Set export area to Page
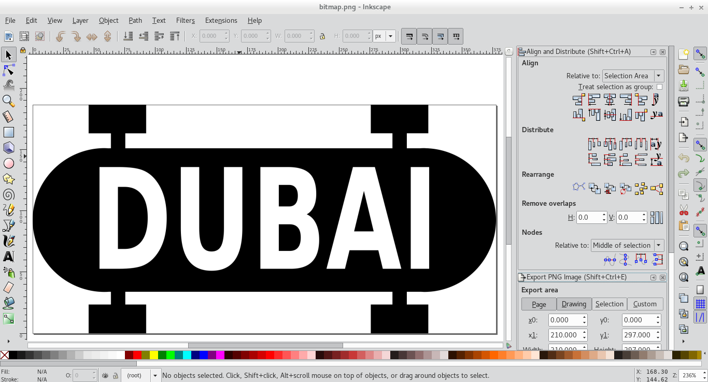This screenshot has width=708, height=382. click(539, 304)
